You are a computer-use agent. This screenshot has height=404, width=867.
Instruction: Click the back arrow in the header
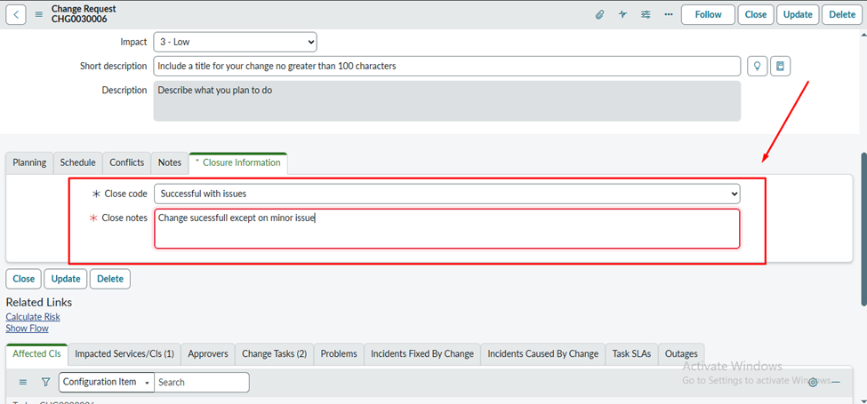(x=17, y=14)
